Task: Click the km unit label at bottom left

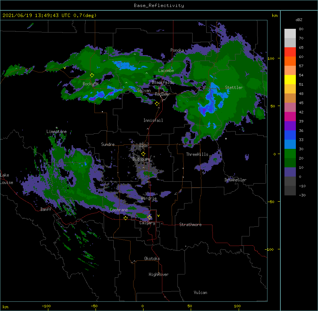Action: tap(6, 307)
